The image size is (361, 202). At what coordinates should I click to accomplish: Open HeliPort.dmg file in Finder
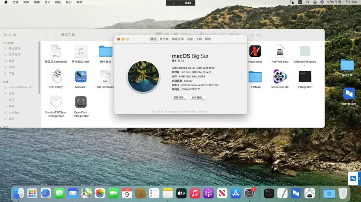[280, 51]
